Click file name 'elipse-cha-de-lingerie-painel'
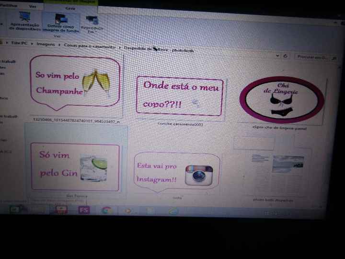The image size is (345, 259). (x=279, y=128)
